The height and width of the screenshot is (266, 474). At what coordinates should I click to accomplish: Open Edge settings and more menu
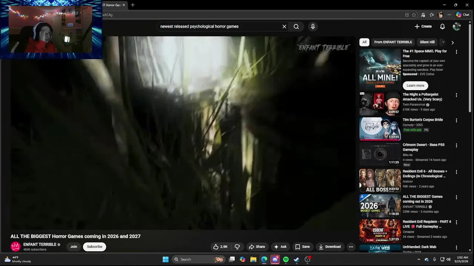449,15
